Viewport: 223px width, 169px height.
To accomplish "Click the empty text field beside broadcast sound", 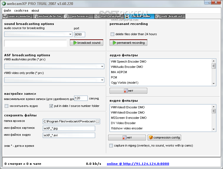I will coord(36,43).
